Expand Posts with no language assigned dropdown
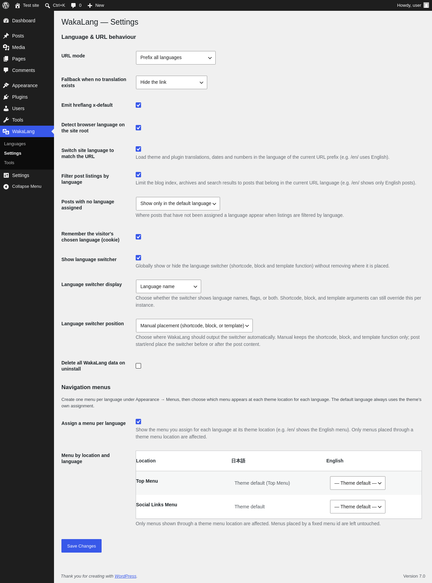432x583 pixels. point(178,204)
